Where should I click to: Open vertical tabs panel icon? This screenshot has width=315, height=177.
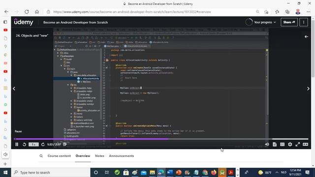tap(5, 22)
